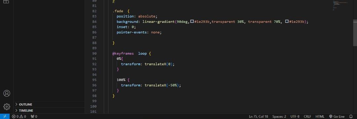Screen dimensions: 357x119
Task: Select encoding UTF-8 in status bar
Action: pos(295,116)
